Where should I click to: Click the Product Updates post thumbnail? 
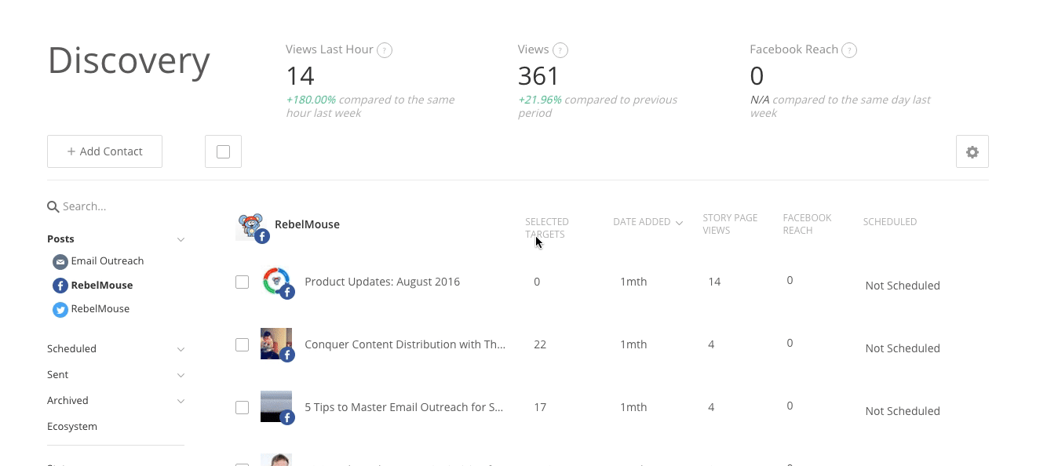(276, 281)
